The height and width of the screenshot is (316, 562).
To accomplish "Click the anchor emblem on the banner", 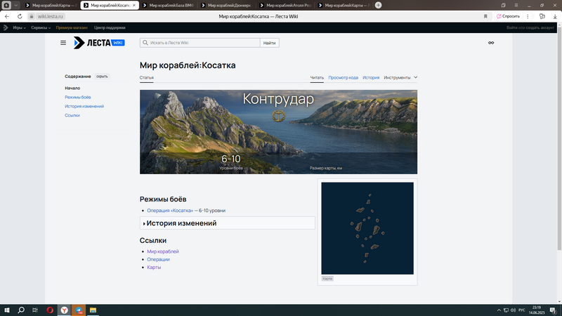I will coord(278,116).
